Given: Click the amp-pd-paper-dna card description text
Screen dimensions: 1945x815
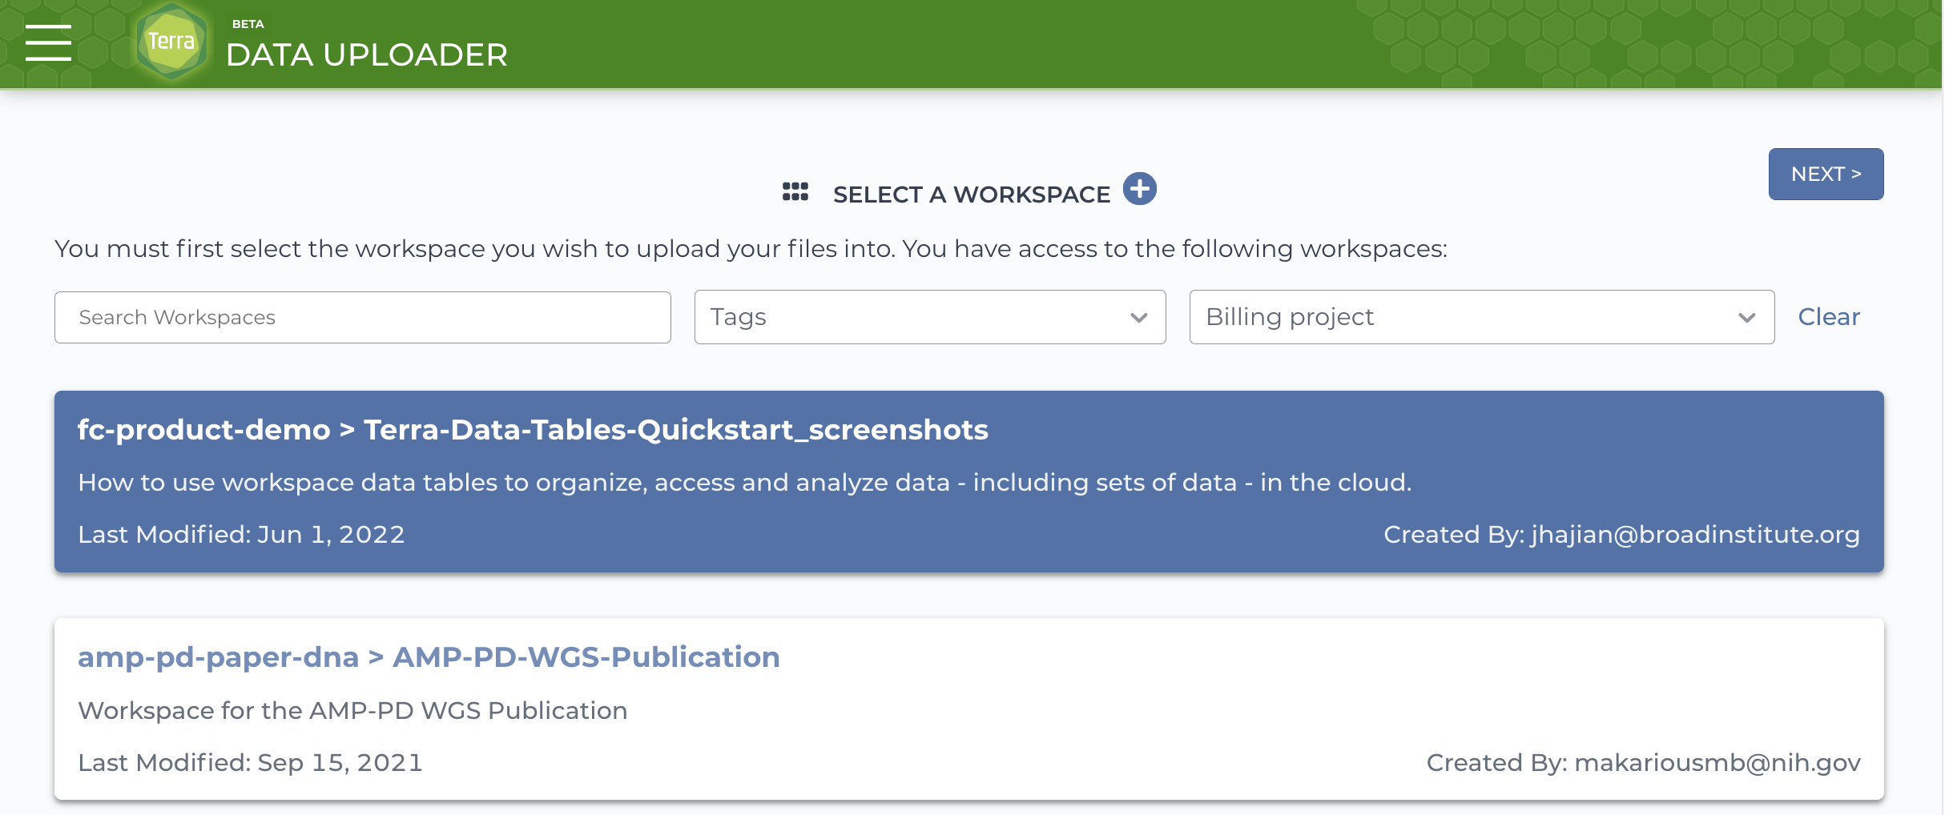Looking at the screenshot, I should click(x=352, y=710).
